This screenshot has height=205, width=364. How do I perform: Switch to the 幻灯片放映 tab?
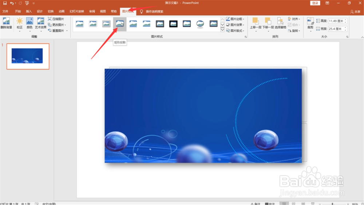point(77,11)
